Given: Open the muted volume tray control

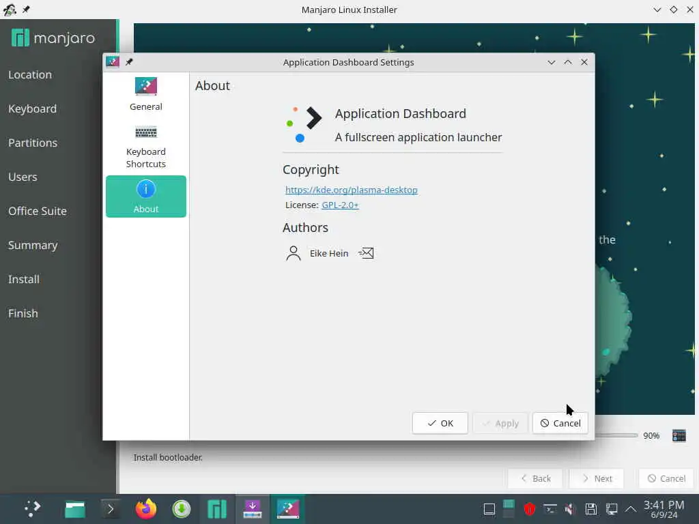Looking at the screenshot, I should click(570, 509).
